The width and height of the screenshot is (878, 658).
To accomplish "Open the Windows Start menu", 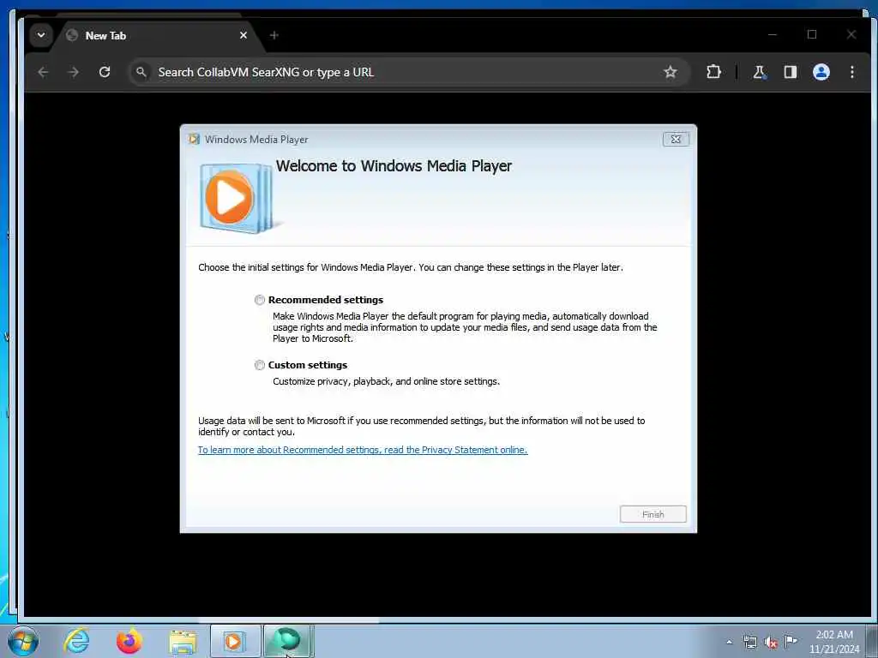I will tap(23, 641).
